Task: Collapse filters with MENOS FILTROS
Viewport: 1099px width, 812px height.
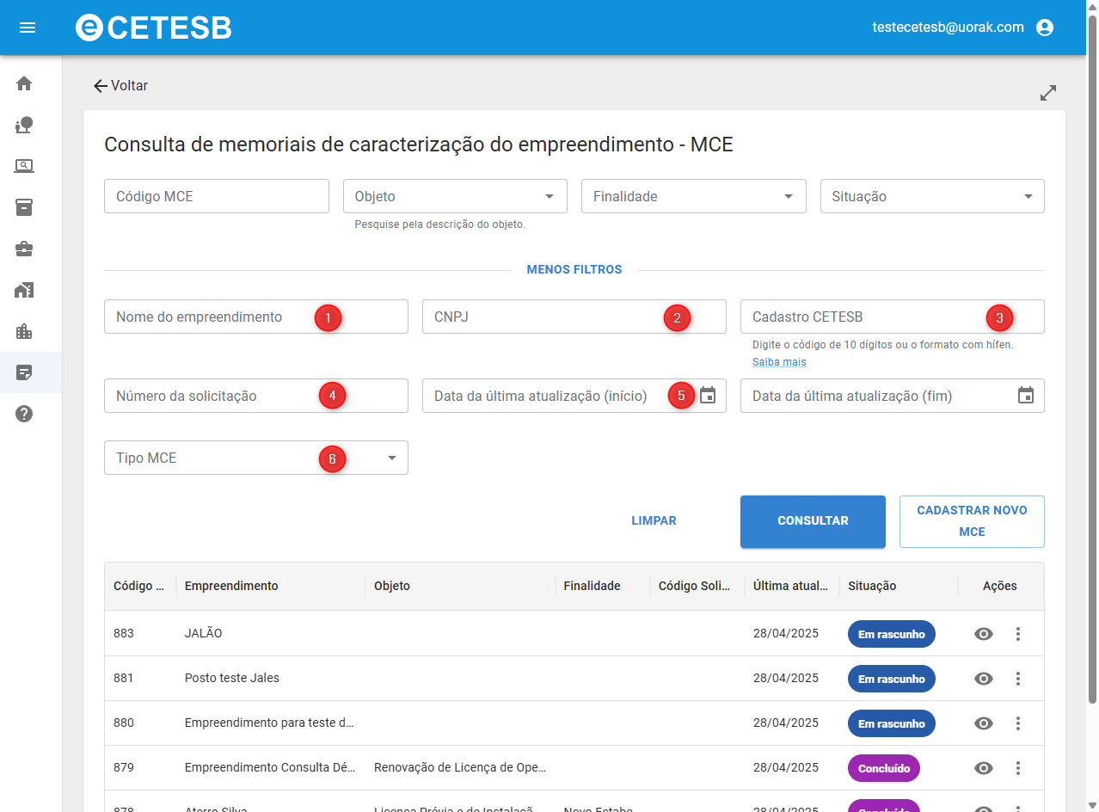Action: pos(574,269)
